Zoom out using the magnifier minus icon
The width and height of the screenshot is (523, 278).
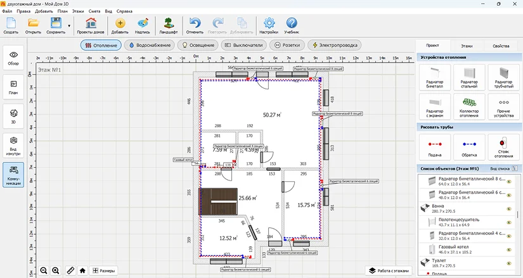point(44,270)
